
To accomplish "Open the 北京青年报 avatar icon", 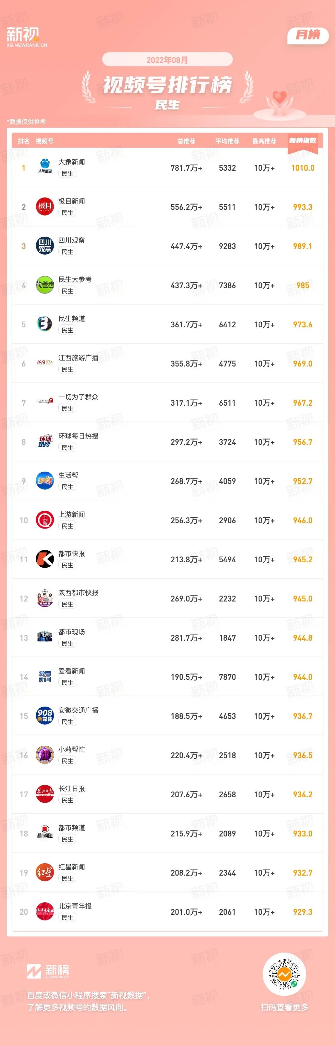I will click(45, 911).
